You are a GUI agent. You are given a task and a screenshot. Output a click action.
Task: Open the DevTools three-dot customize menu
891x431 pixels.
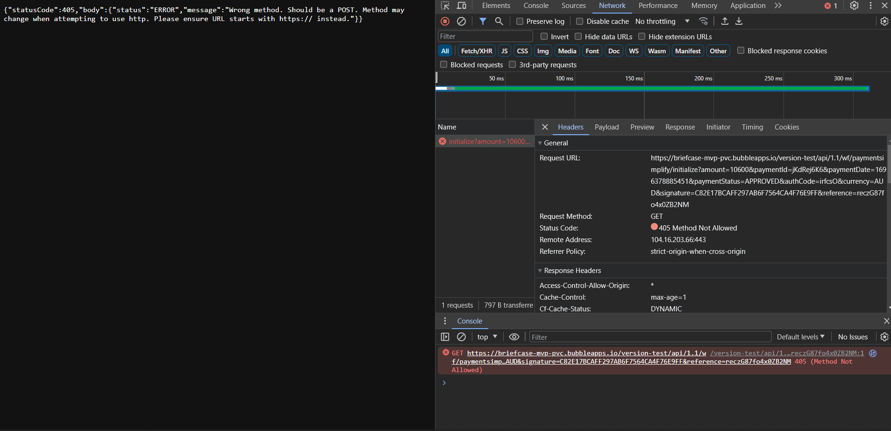coord(870,6)
